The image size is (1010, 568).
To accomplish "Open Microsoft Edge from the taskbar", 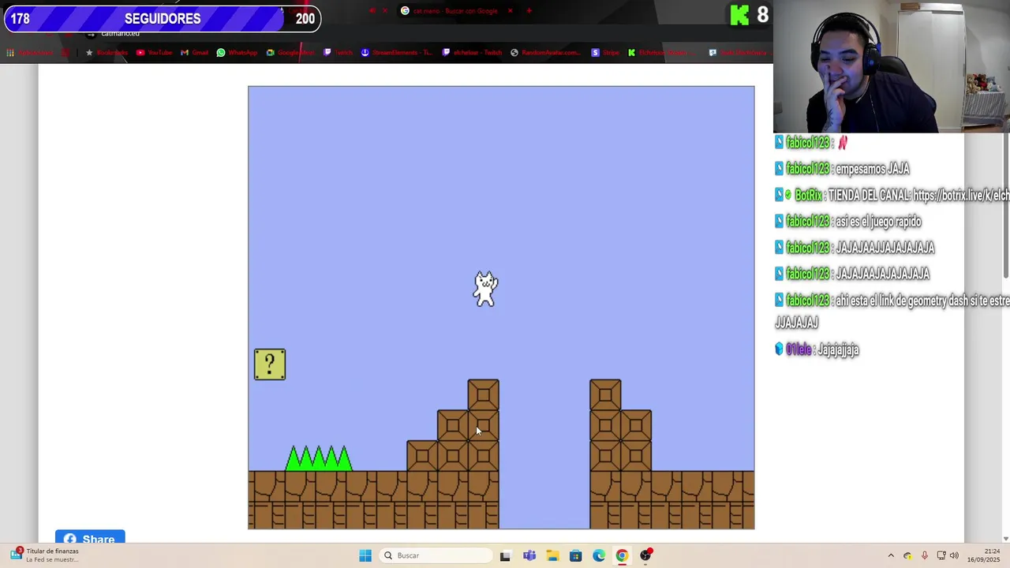I will (x=599, y=555).
